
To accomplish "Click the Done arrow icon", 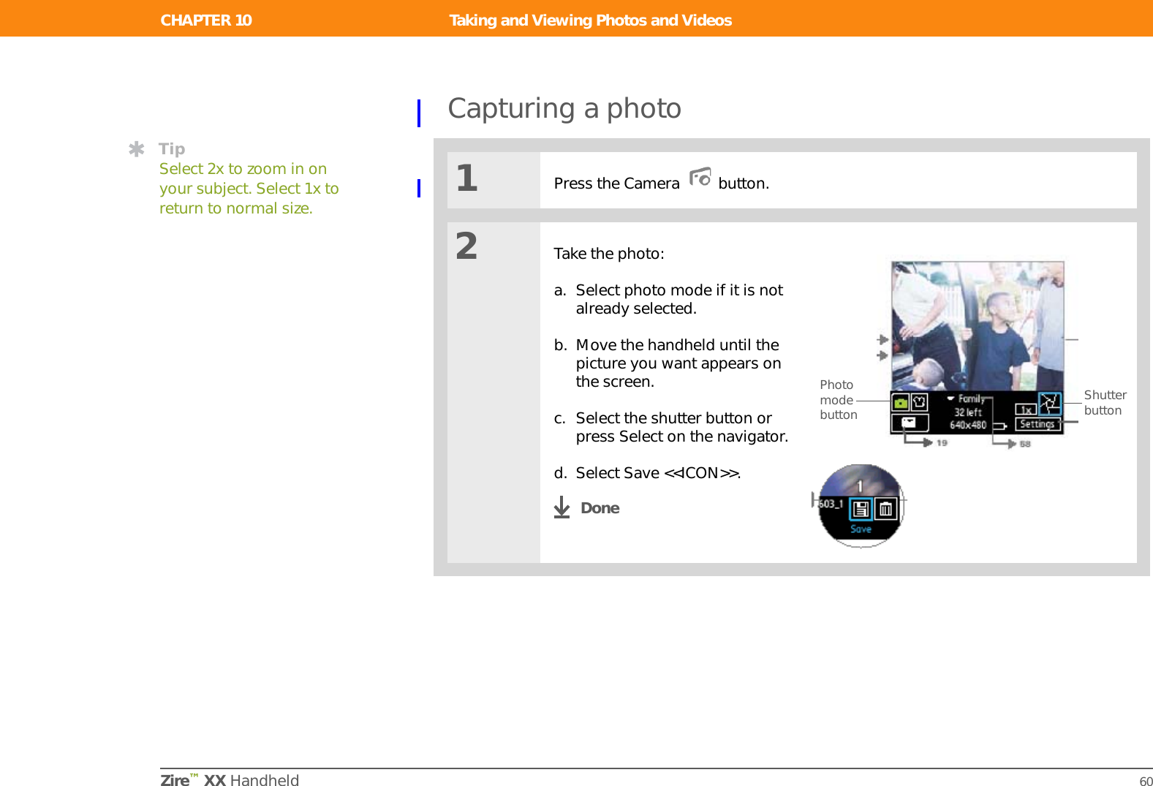I will point(562,507).
